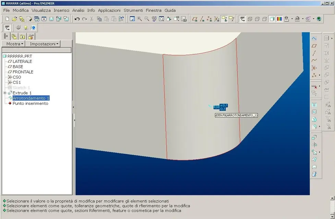
Task: Open dropdown arrow next to diameter measure icon
Action: point(292,19)
